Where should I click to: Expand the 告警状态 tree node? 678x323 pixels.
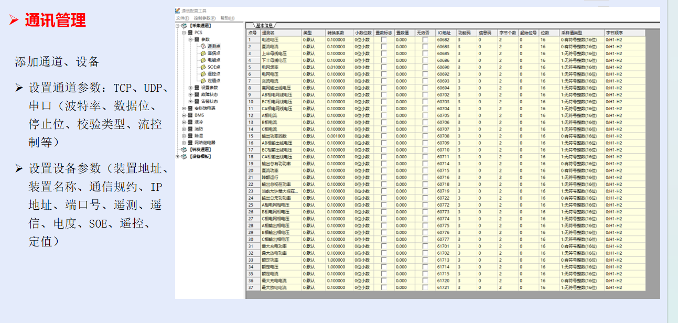pyautogui.click(x=191, y=101)
